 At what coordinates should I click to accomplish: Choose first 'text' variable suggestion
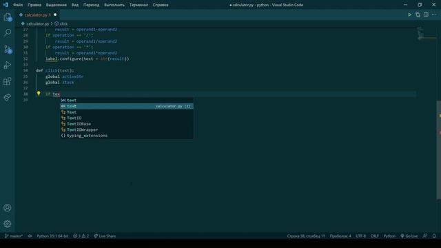(127, 100)
